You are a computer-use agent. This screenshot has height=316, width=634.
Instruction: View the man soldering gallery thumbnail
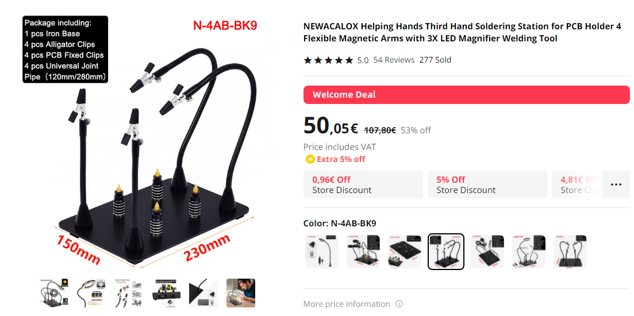coord(241,293)
